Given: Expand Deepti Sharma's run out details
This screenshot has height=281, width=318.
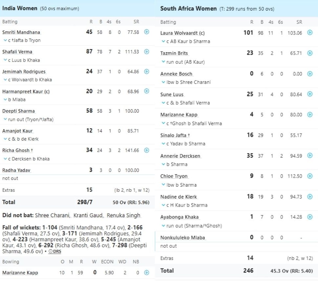Looking at the screenshot, I should [5, 119].
